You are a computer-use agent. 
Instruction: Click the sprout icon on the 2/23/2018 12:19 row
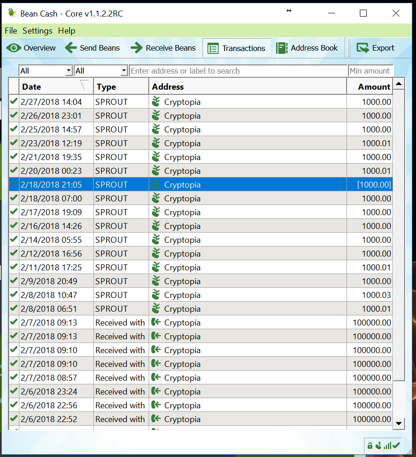[156, 143]
